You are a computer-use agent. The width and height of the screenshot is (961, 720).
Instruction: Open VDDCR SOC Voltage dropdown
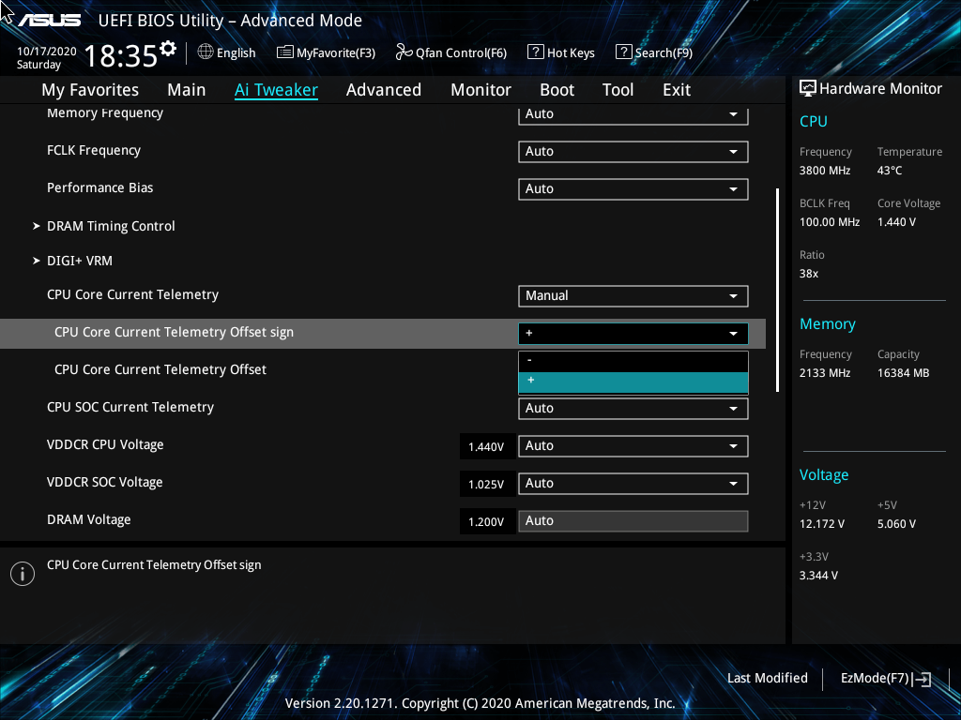(x=633, y=484)
